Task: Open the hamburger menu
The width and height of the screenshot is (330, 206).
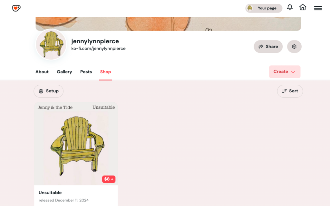Action: click(318, 8)
